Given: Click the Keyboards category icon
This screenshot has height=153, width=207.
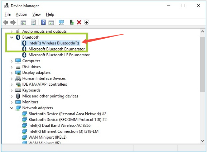Looking at the screenshot, I should pyautogui.click(x=18, y=90).
